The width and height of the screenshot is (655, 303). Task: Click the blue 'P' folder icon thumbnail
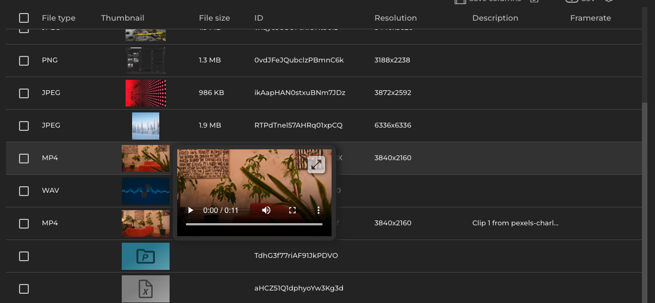click(146, 256)
